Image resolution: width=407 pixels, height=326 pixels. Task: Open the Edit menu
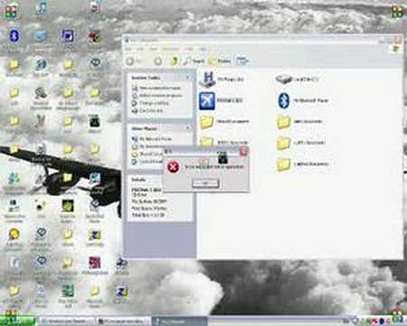pos(140,49)
